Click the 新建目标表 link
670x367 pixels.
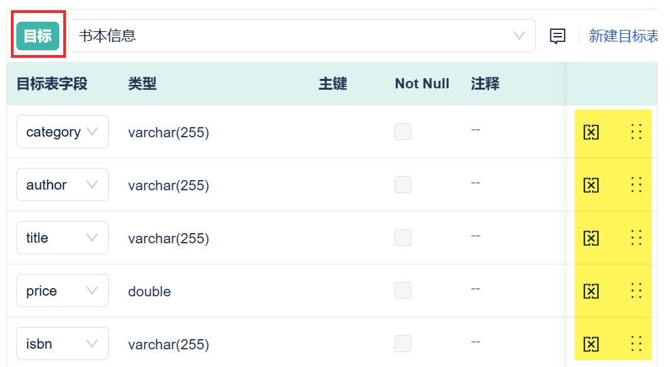pos(624,36)
